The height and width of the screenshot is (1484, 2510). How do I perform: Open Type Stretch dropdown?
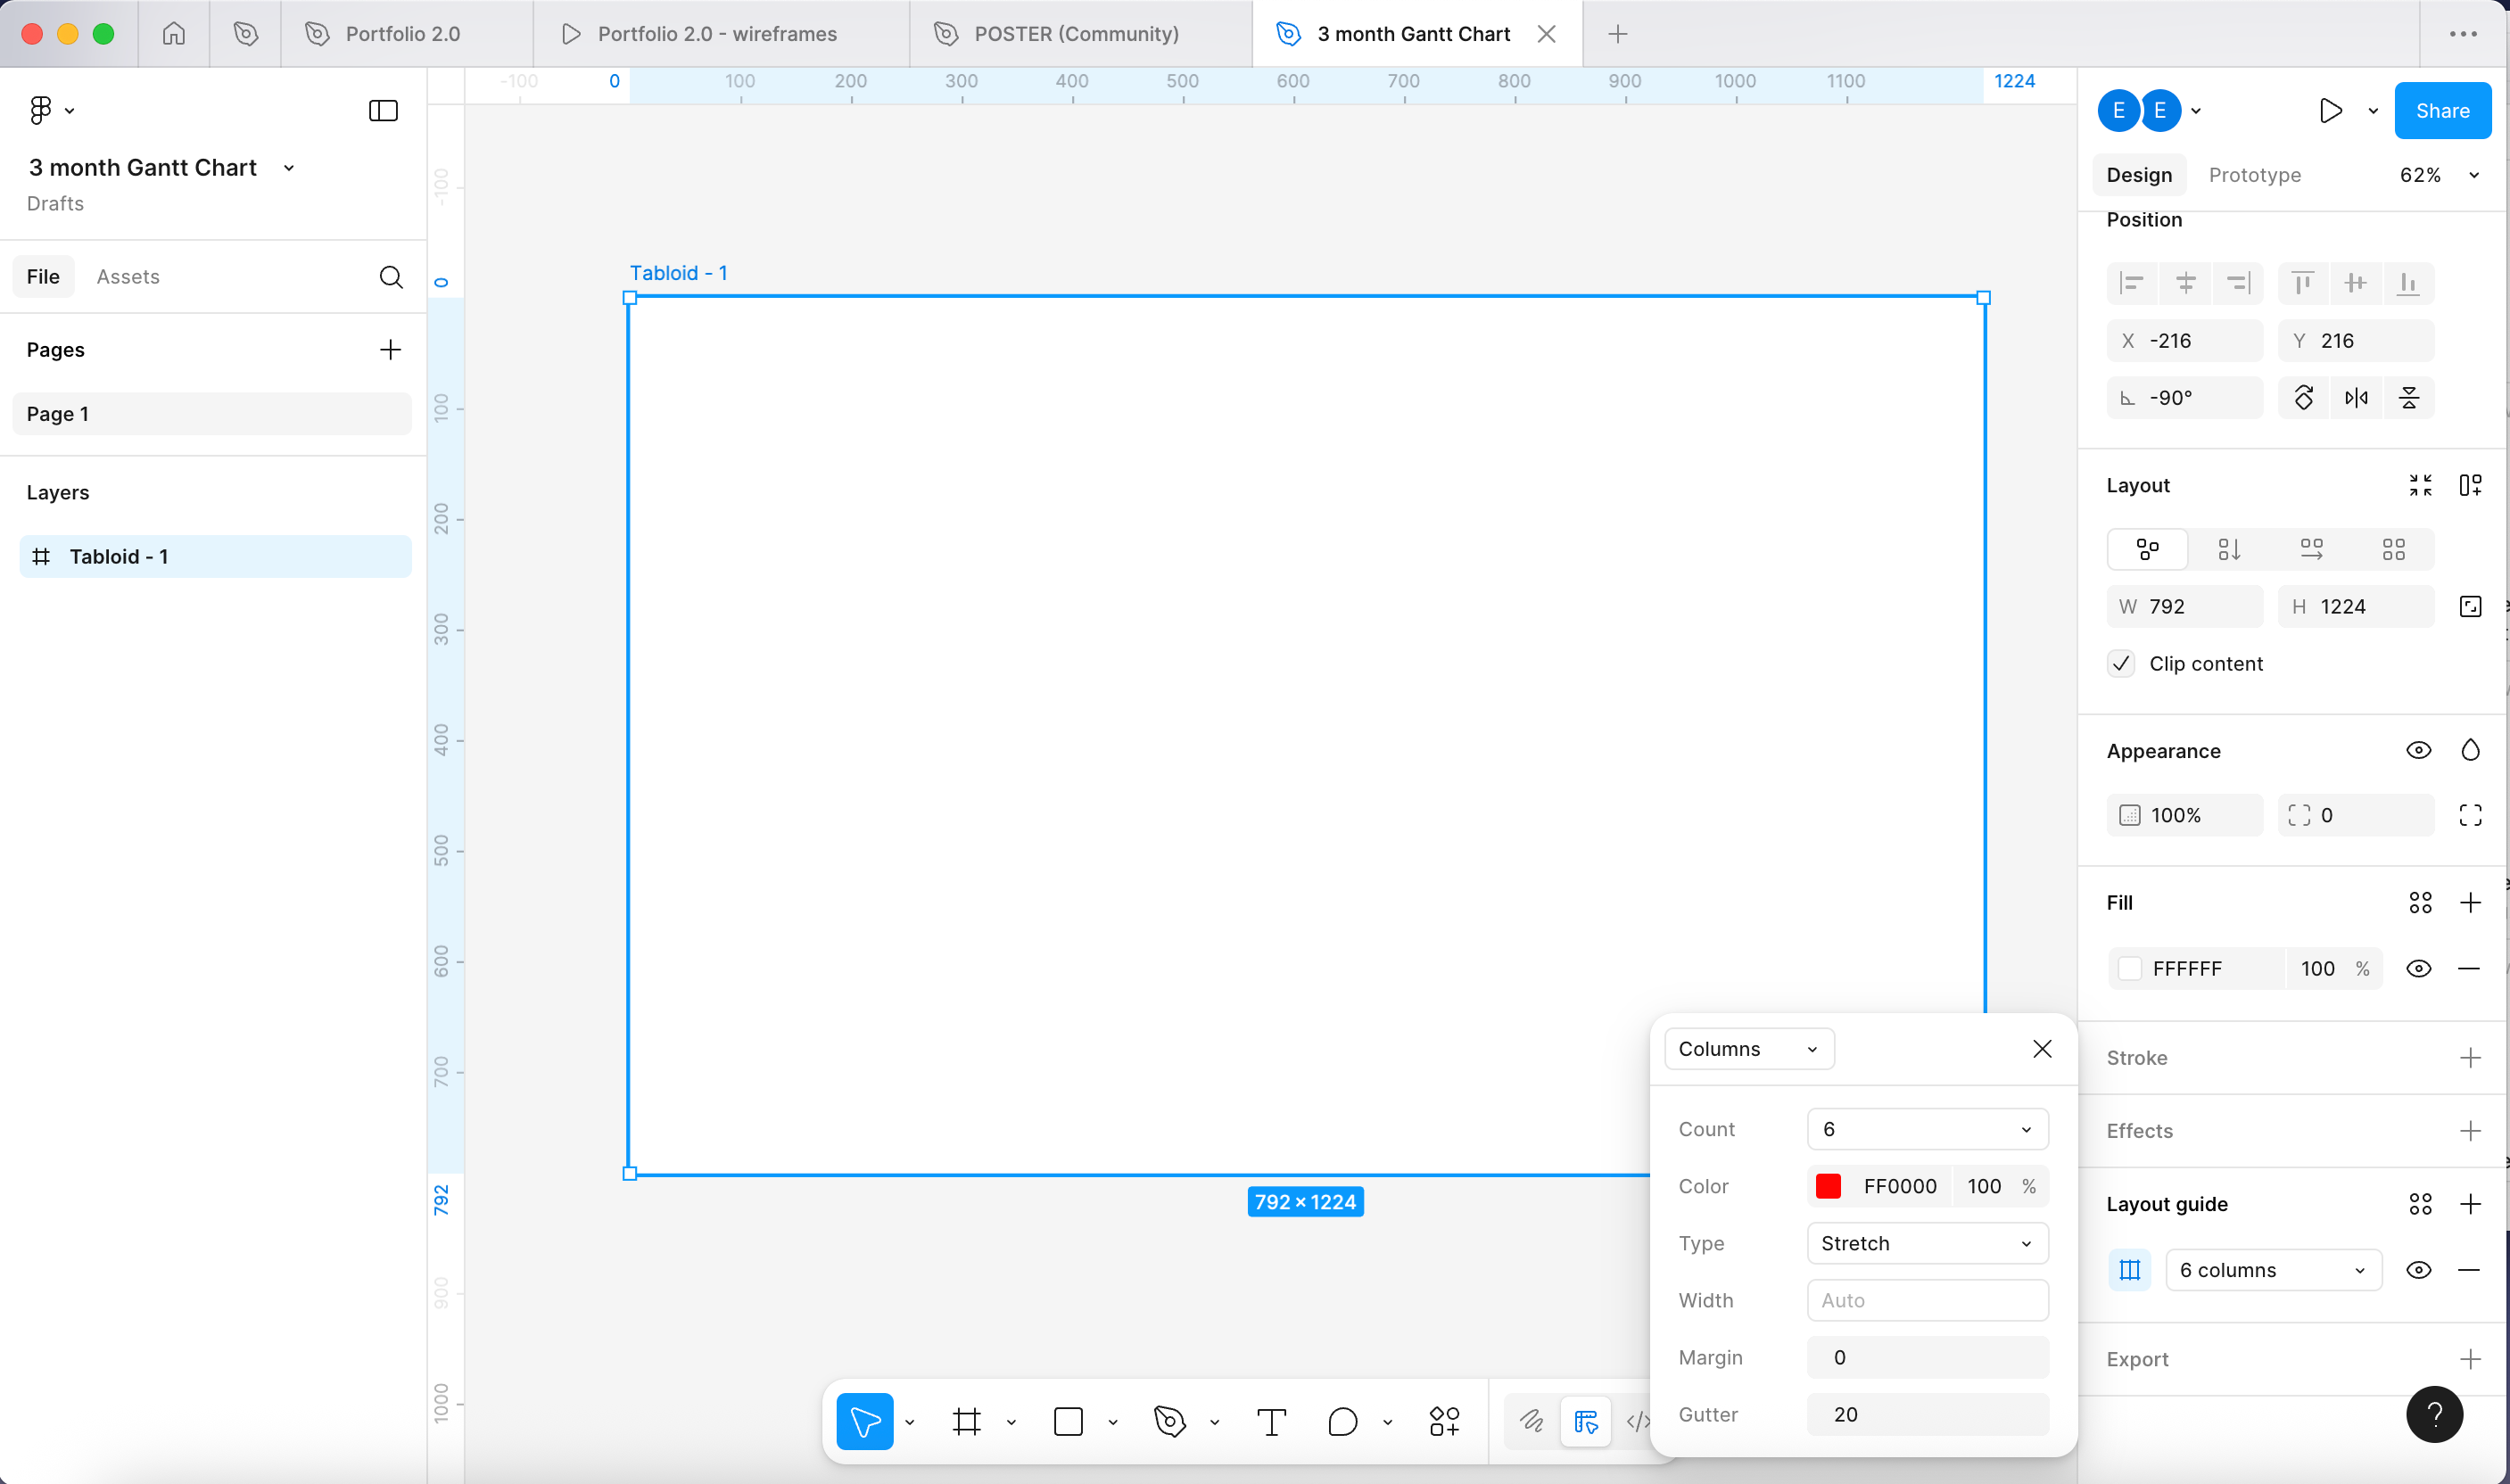pos(1927,1243)
